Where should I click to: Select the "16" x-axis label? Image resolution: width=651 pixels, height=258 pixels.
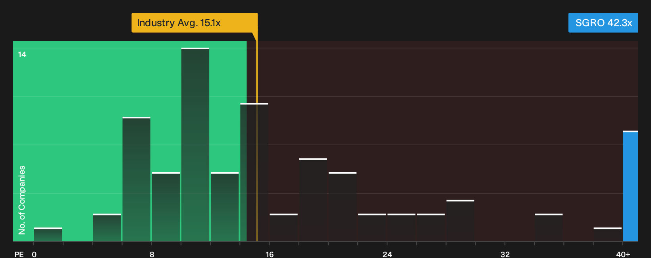pos(270,254)
